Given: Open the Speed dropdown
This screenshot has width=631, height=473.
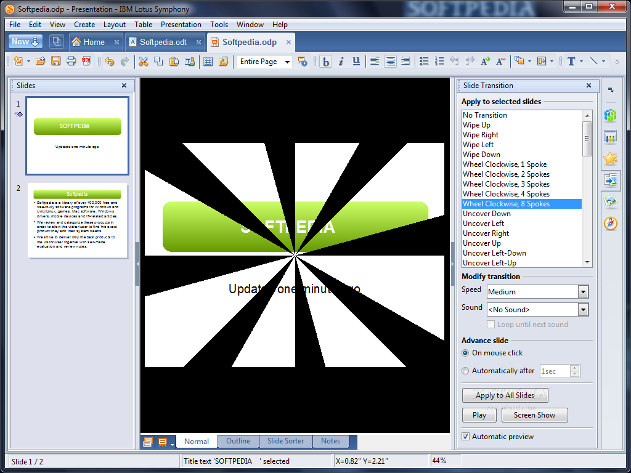Looking at the screenshot, I should [583, 291].
